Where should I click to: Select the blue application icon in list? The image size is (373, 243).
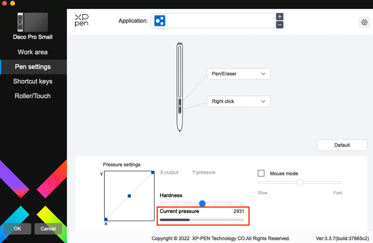[160, 21]
